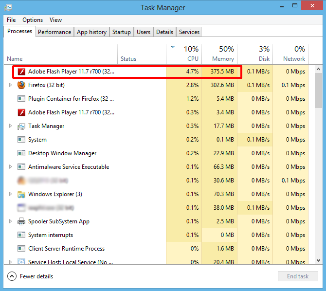
Task: Click the 70.3 MB memory value
Action: [x=224, y=194]
